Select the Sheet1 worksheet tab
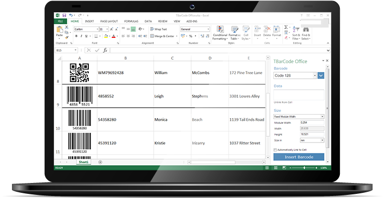The height and width of the screenshot is (198, 384). coord(84,162)
